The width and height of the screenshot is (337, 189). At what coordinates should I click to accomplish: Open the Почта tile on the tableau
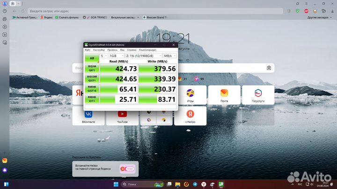(x=224, y=95)
